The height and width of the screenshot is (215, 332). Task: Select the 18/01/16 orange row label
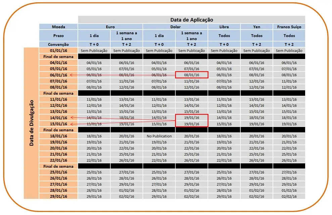coord(58,136)
